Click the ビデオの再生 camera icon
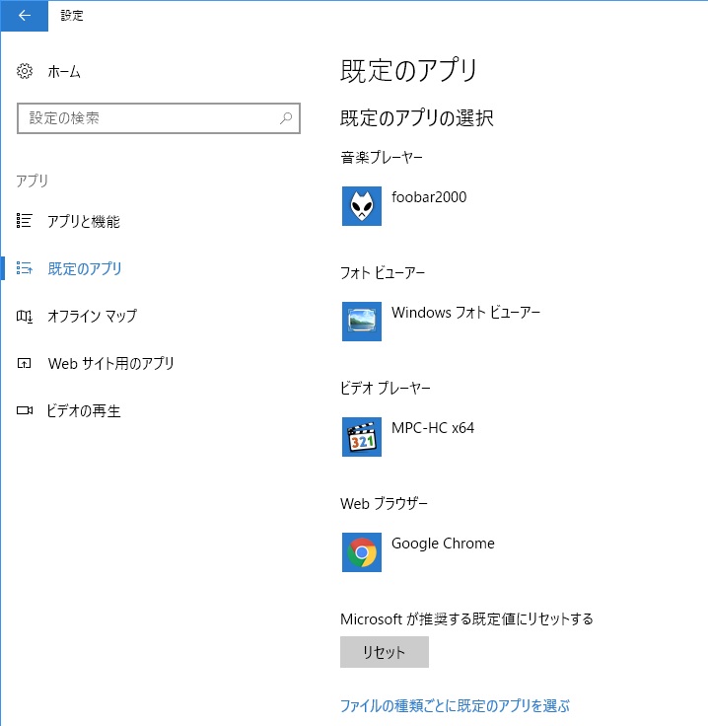708x726 pixels. [24, 410]
